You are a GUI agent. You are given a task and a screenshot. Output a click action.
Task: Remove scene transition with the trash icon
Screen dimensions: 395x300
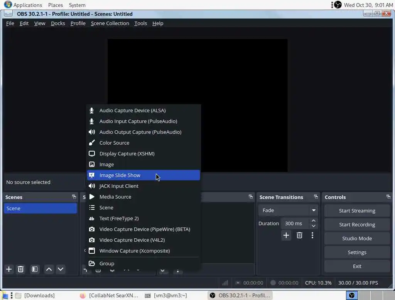coord(299,235)
